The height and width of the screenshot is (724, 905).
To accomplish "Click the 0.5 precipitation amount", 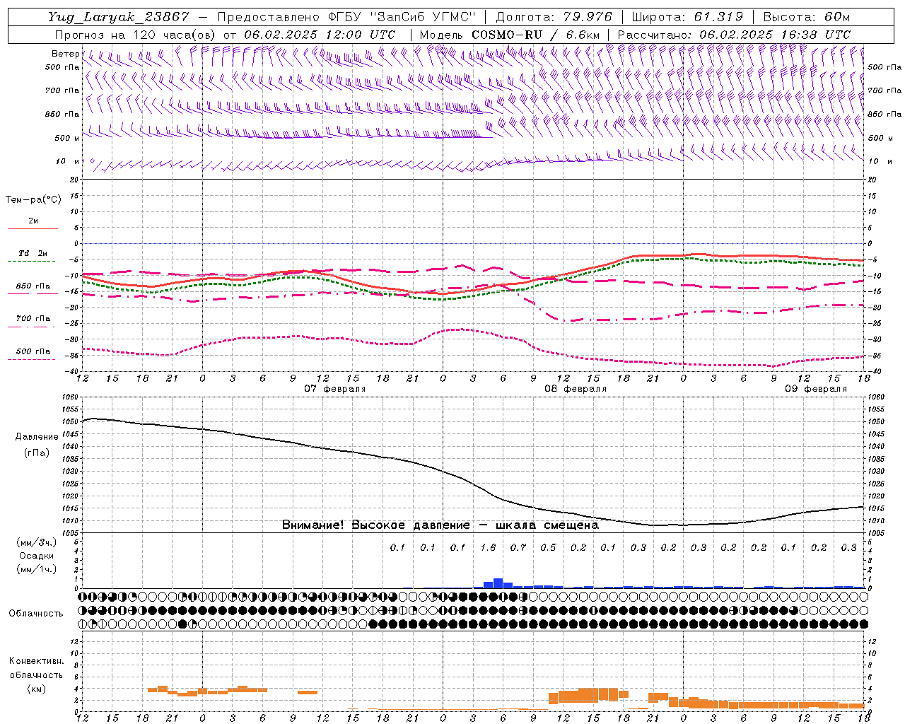I will click(x=548, y=548).
